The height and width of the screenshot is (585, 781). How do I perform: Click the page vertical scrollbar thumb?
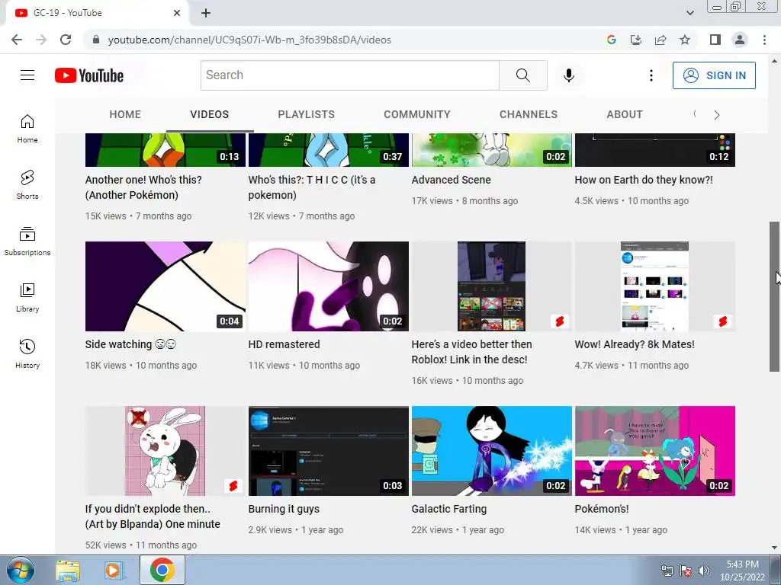(x=774, y=296)
